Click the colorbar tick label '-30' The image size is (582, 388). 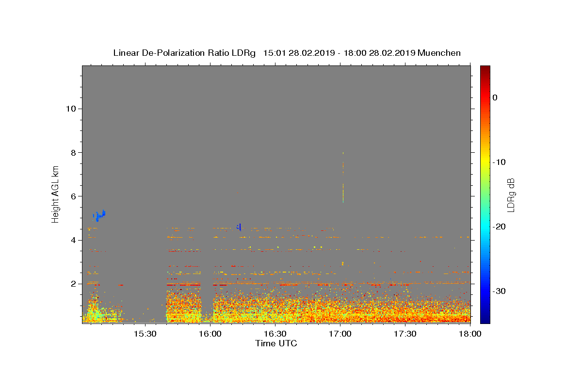click(x=498, y=291)
